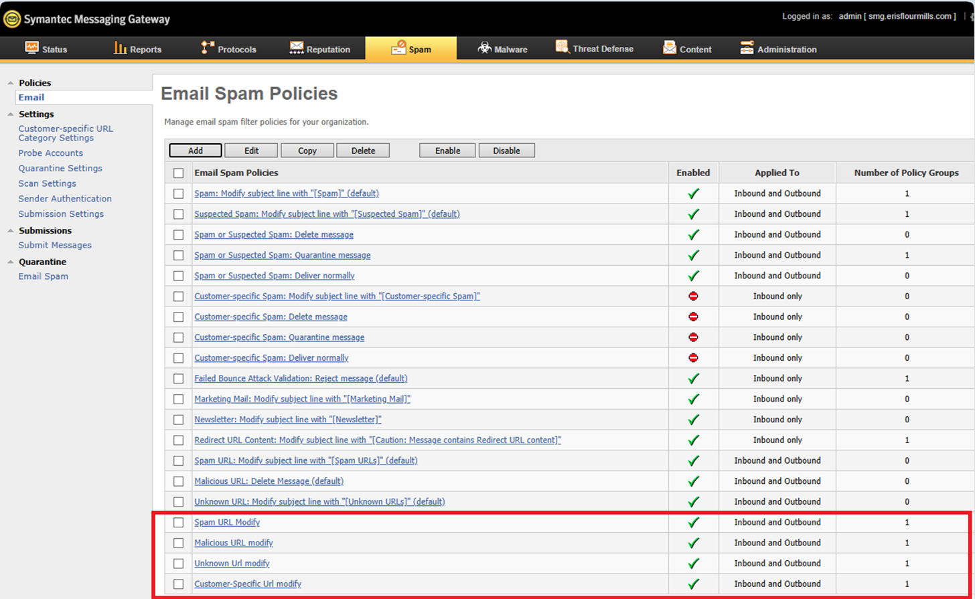Click the Content envelope icon

coord(669,48)
